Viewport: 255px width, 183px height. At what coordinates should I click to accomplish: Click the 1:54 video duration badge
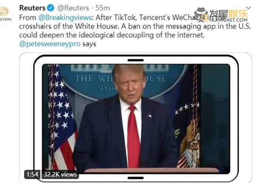32,174
